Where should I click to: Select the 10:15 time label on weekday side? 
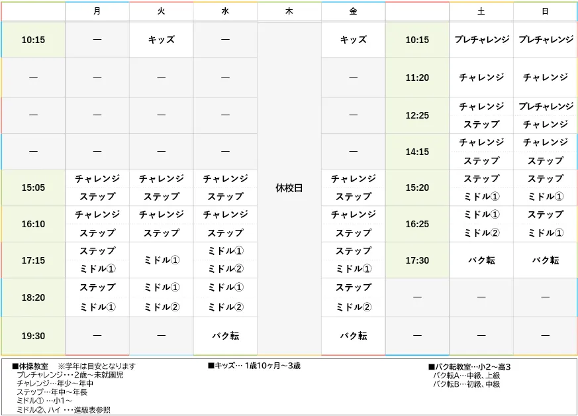tap(32, 40)
